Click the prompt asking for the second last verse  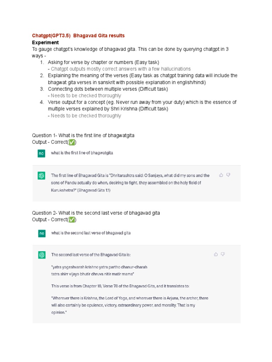tap(91, 233)
